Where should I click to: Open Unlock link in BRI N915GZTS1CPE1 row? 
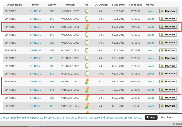pyautogui.click(x=150, y=27)
